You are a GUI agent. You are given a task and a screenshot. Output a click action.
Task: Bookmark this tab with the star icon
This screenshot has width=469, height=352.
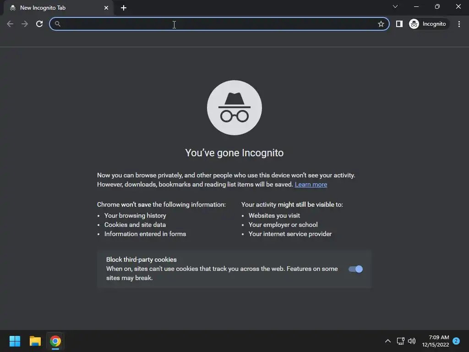pyautogui.click(x=381, y=24)
